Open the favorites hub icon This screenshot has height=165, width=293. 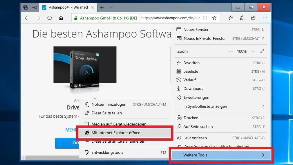pos(231,18)
